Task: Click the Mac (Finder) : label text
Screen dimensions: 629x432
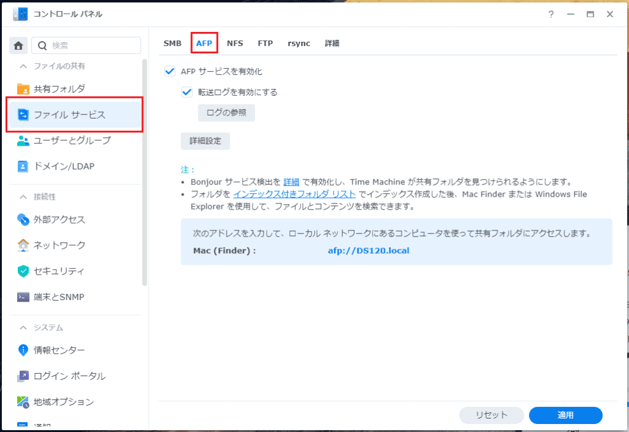Action: point(225,251)
